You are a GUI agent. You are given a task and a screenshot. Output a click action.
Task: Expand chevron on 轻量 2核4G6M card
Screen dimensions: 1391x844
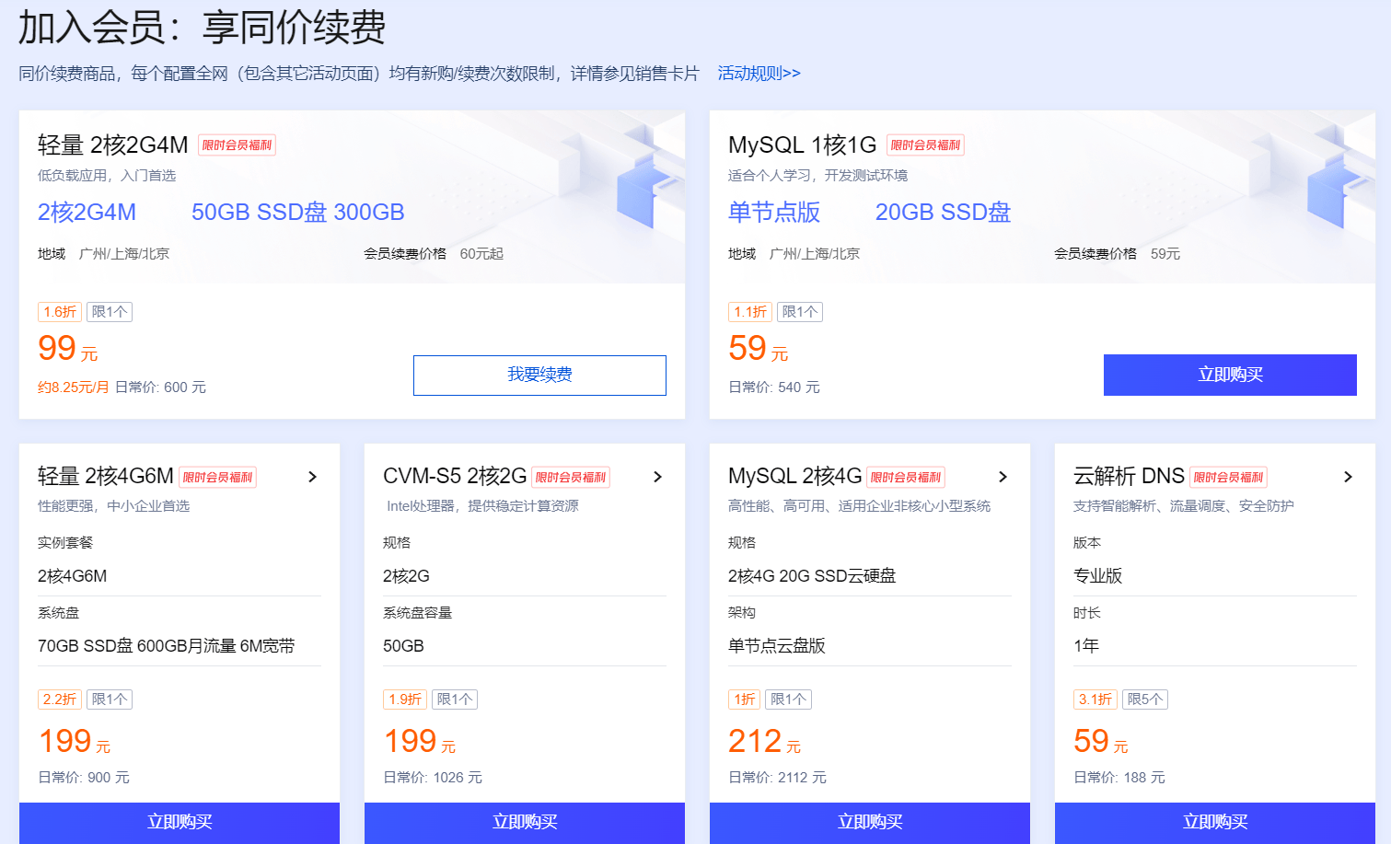[312, 477]
